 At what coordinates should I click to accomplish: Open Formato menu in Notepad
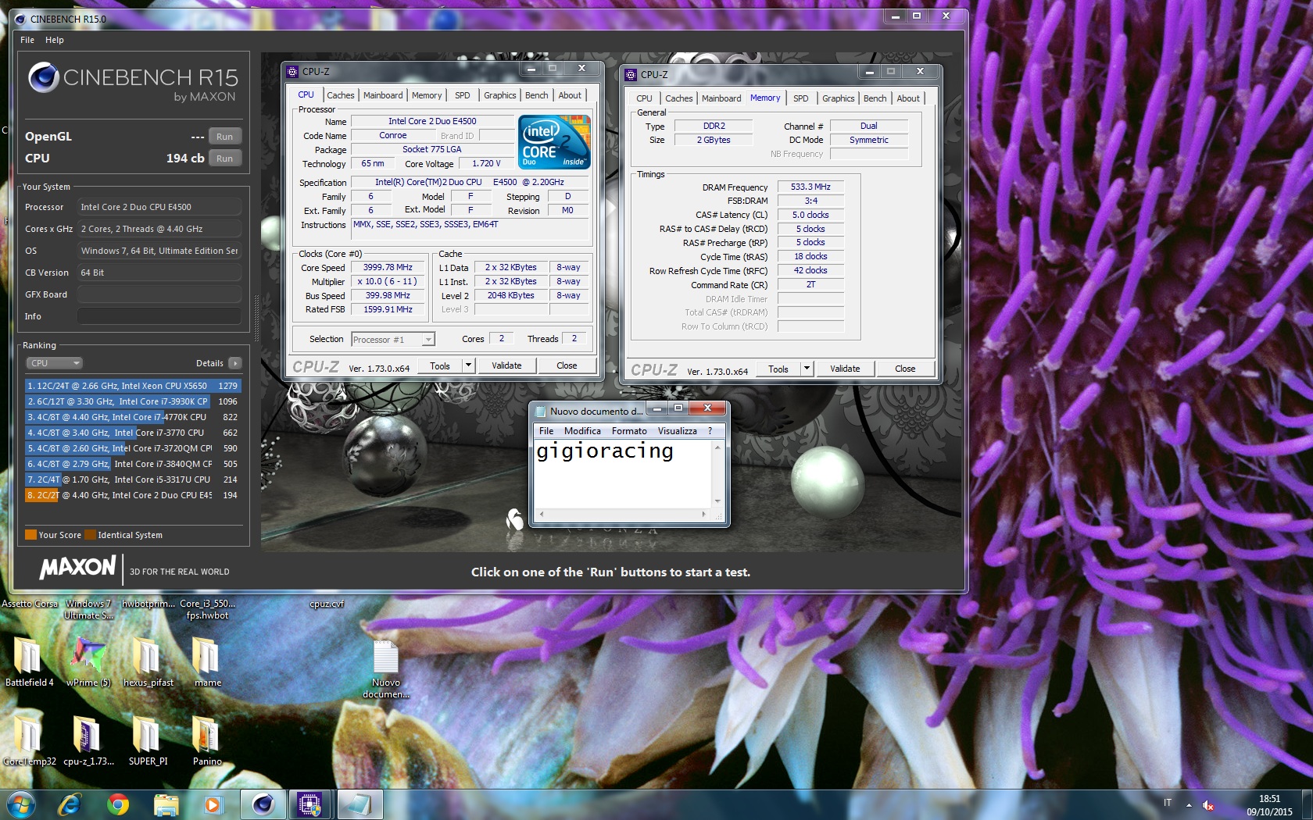click(629, 431)
